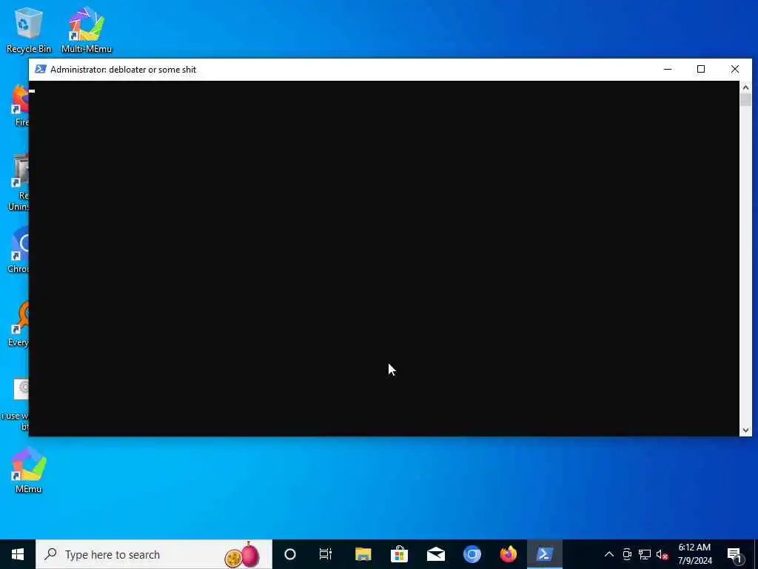Open File Explorer from the taskbar

pos(363,554)
